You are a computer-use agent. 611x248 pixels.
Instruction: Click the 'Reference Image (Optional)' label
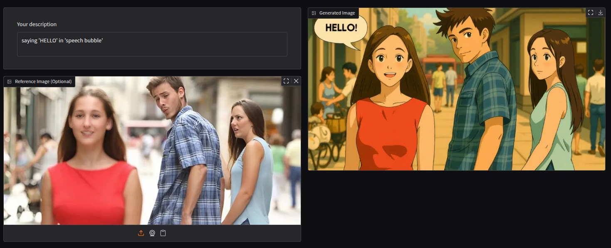tap(43, 81)
